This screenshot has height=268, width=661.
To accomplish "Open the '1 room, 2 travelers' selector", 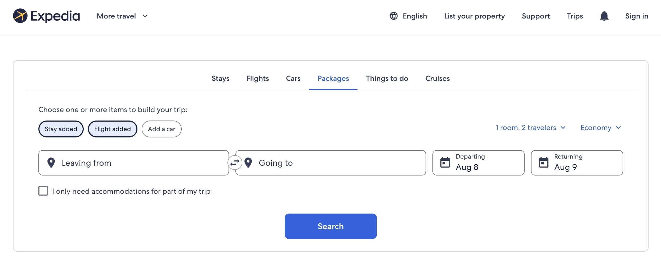I will pos(530,128).
